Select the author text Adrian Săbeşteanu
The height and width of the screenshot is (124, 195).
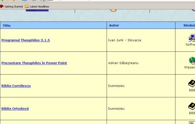[123, 63]
